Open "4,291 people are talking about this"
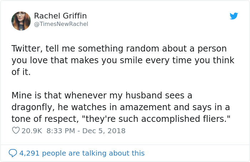Viewport: 250px width, 162px height. [82, 153]
